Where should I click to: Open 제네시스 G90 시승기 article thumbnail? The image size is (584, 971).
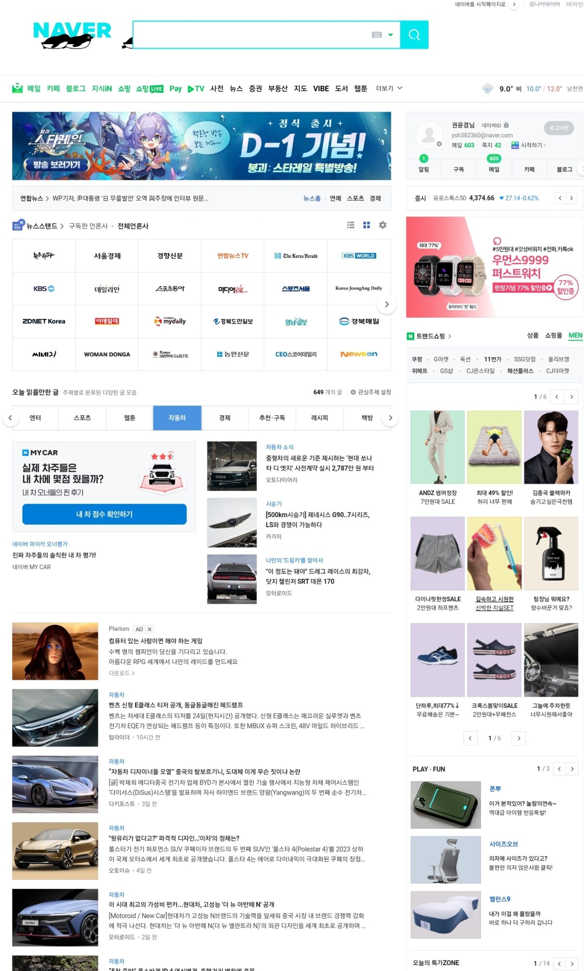pyautogui.click(x=232, y=522)
